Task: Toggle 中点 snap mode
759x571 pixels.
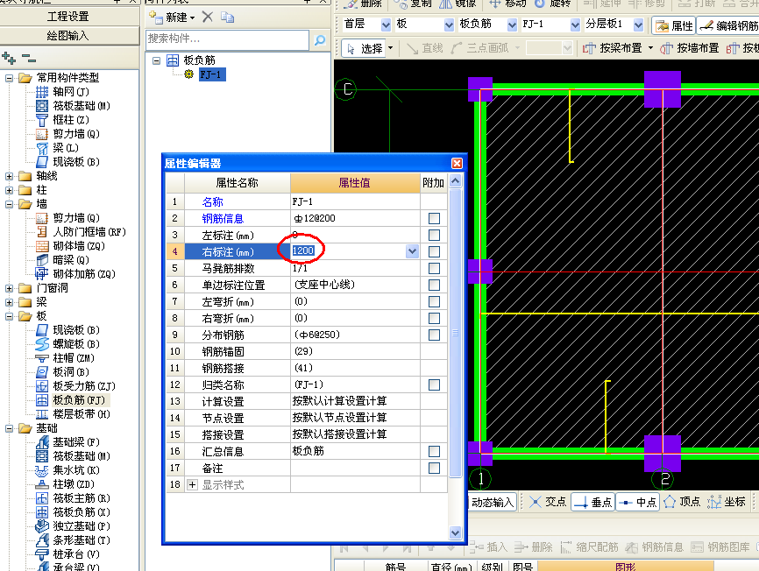Action: [x=638, y=503]
